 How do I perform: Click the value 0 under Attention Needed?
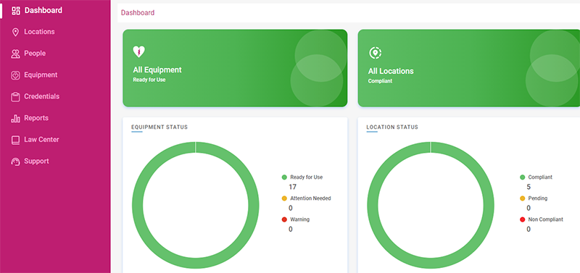pos(291,208)
